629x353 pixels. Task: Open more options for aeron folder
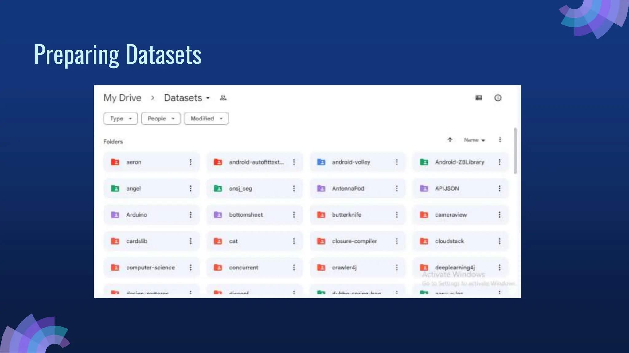click(191, 162)
